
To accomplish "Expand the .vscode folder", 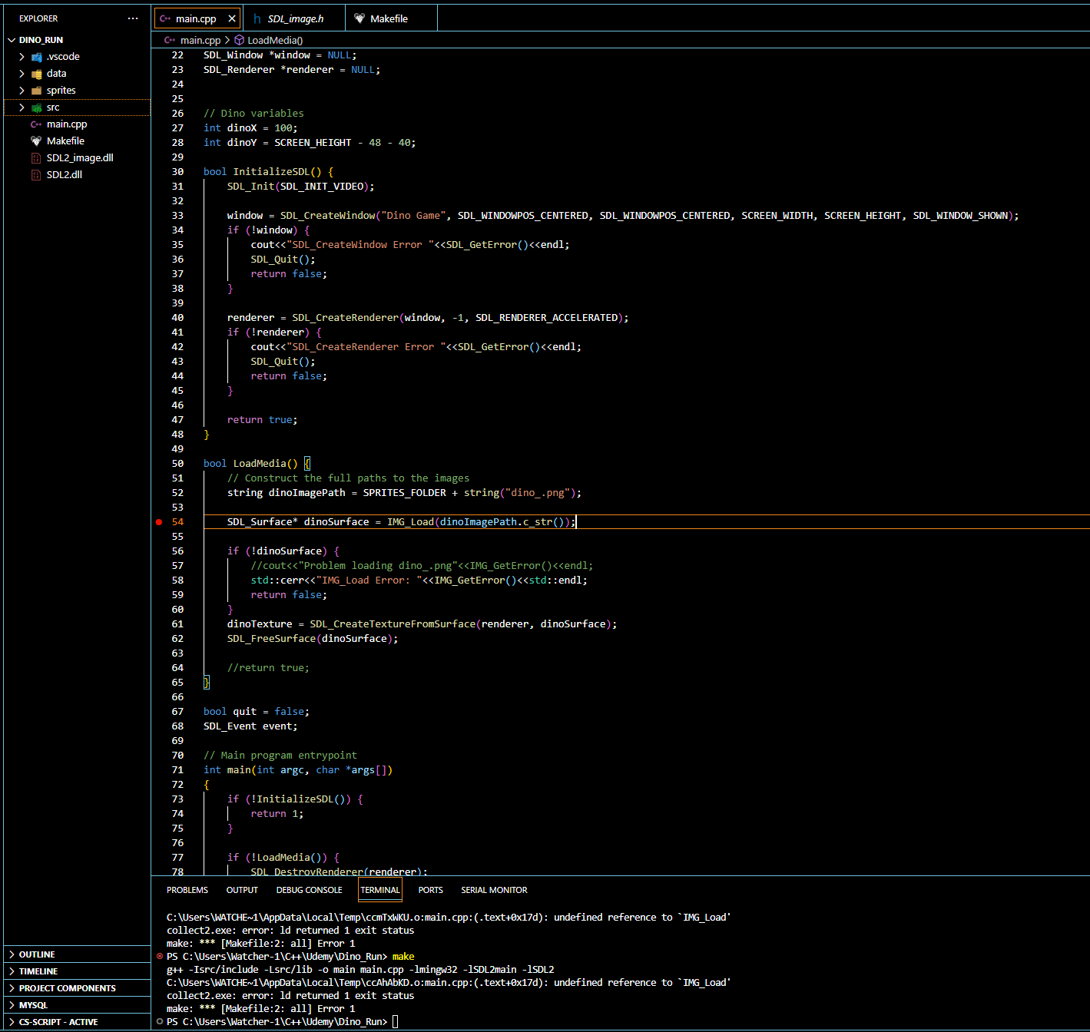I will pos(22,57).
